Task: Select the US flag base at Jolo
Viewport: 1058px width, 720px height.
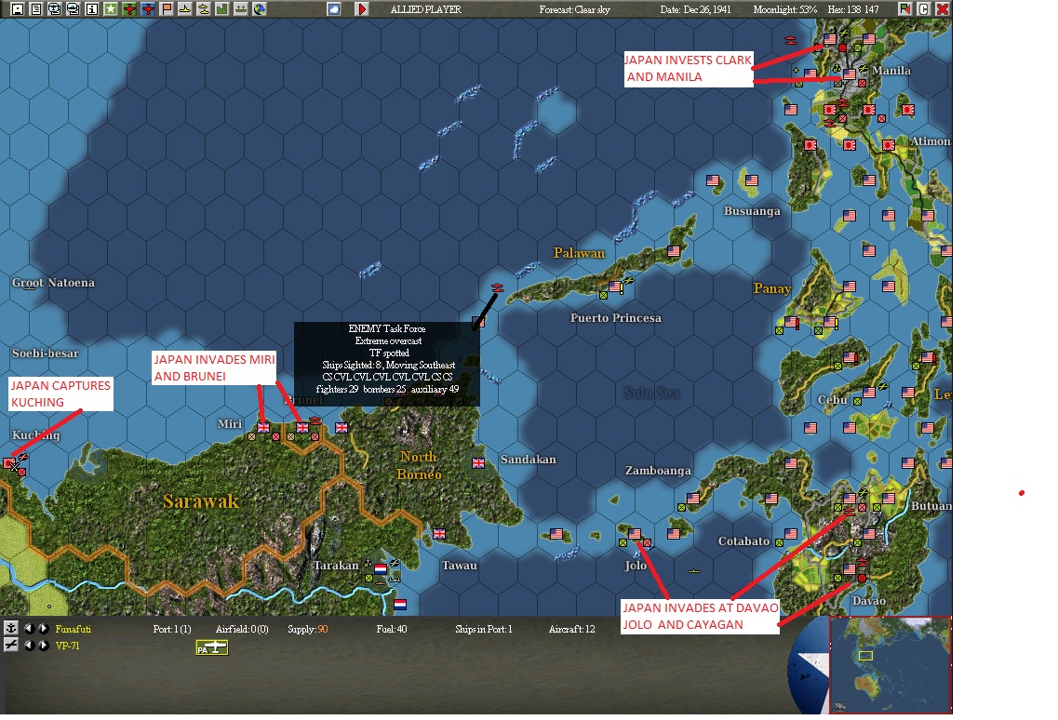Action: (635, 534)
